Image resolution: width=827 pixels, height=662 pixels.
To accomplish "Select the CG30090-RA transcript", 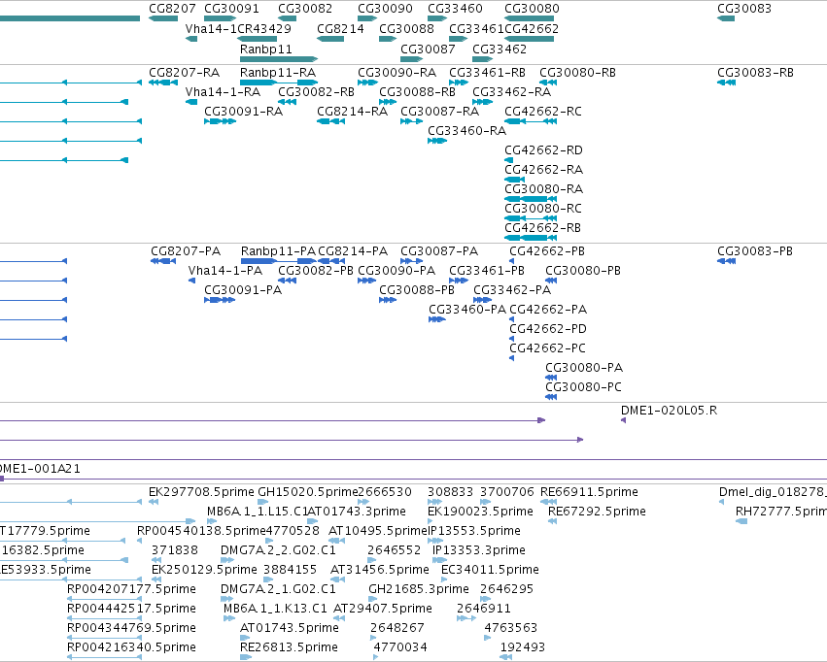I will coord(367,83).
